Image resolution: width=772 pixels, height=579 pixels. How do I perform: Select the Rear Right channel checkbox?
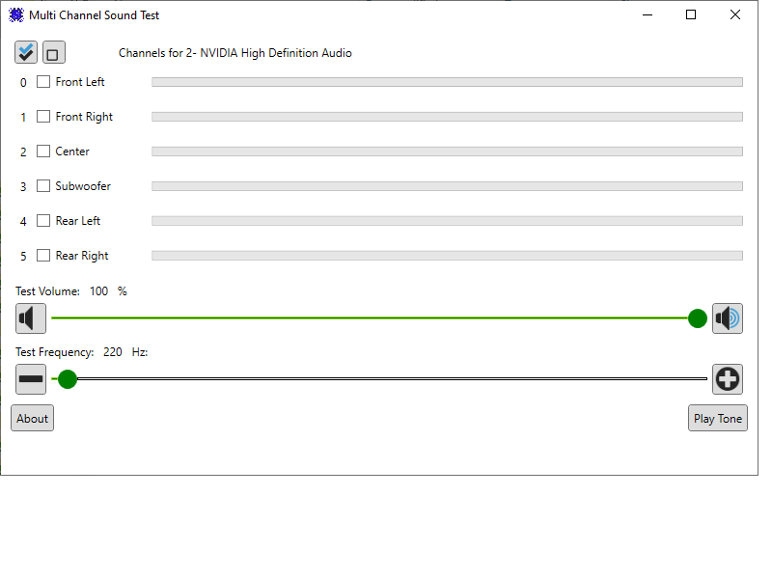point(43,256)
